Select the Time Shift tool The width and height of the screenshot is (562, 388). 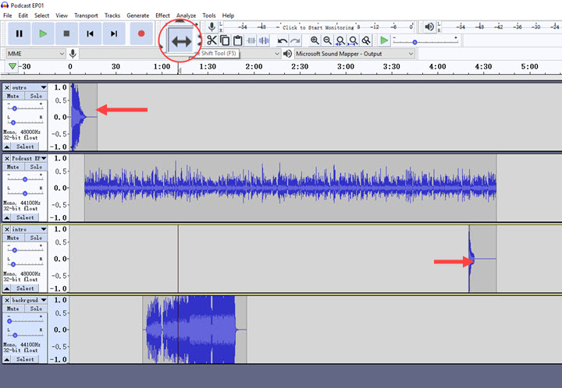click(181, 41)
